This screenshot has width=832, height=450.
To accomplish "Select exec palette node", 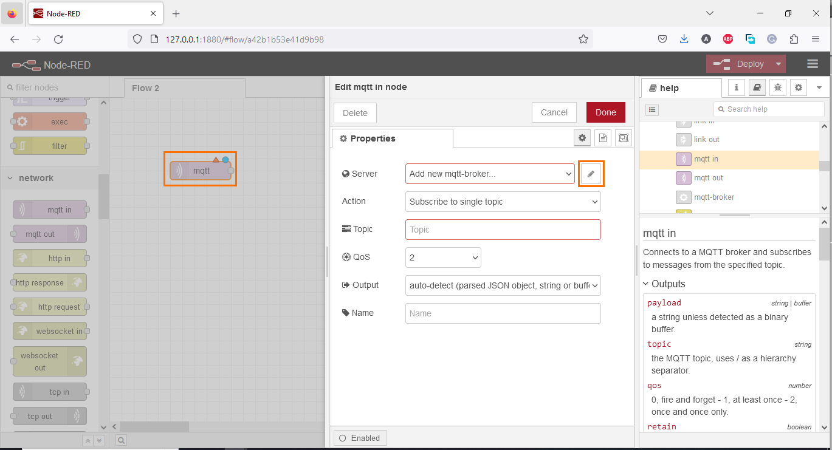I will 50,121.
